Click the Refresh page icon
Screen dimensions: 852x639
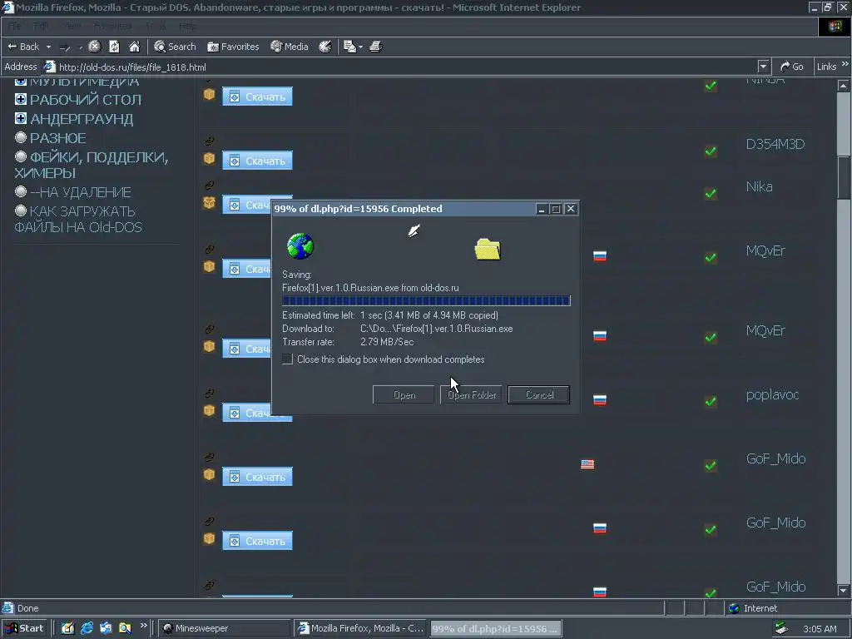[114, 47]
